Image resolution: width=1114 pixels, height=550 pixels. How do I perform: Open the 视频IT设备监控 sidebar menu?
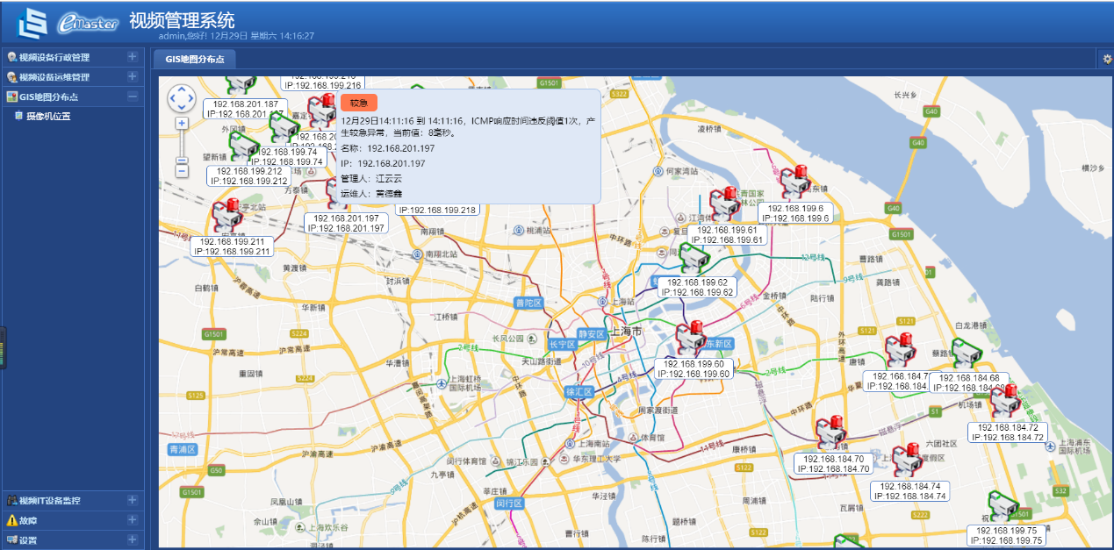point(72,500)
